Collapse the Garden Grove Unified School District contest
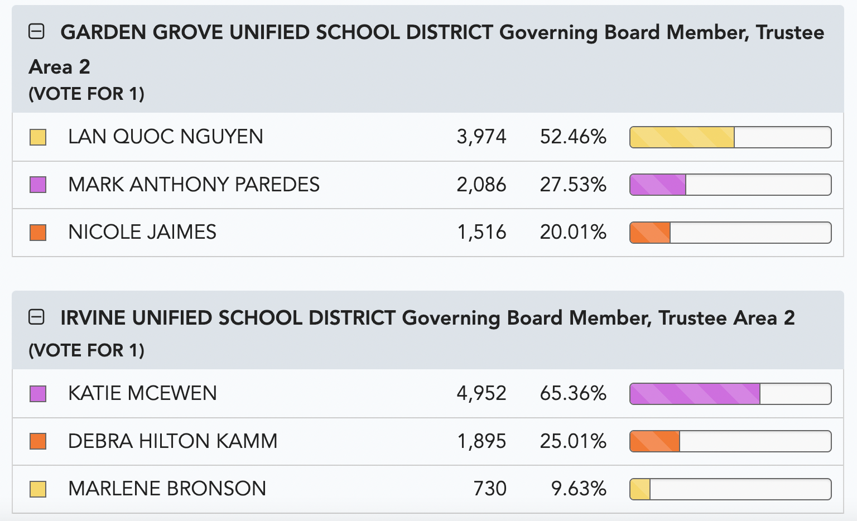 coord(36,32)
